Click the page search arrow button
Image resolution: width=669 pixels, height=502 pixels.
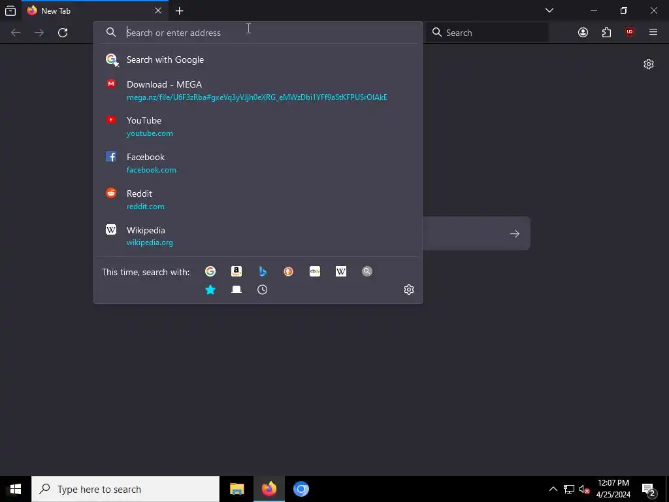(x=515, y=233)
